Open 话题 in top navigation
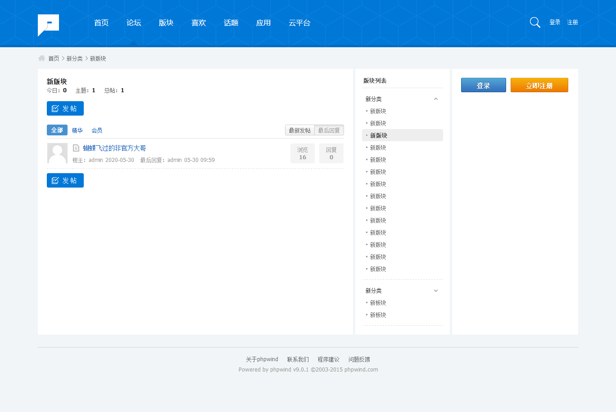The image size is (616, 412). point(231,23)
